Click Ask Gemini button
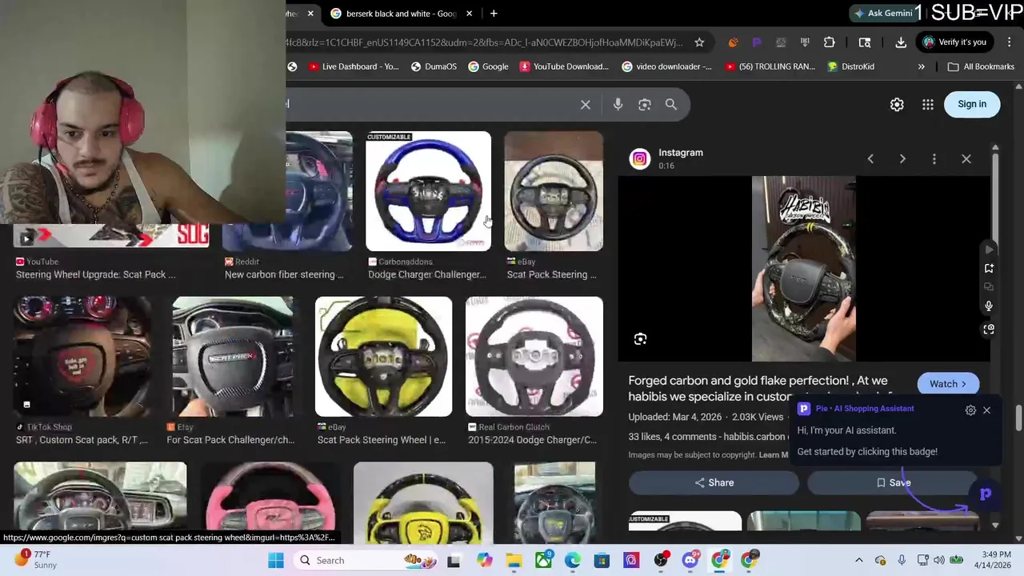 click(x=883, y=14)
